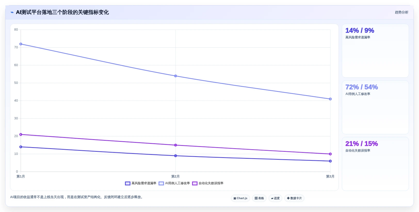The height and width of the screenshot is (212, 419).
Task: Toggle AI用例人工修改率 legend swatch
Action: [x=161, y=183]
